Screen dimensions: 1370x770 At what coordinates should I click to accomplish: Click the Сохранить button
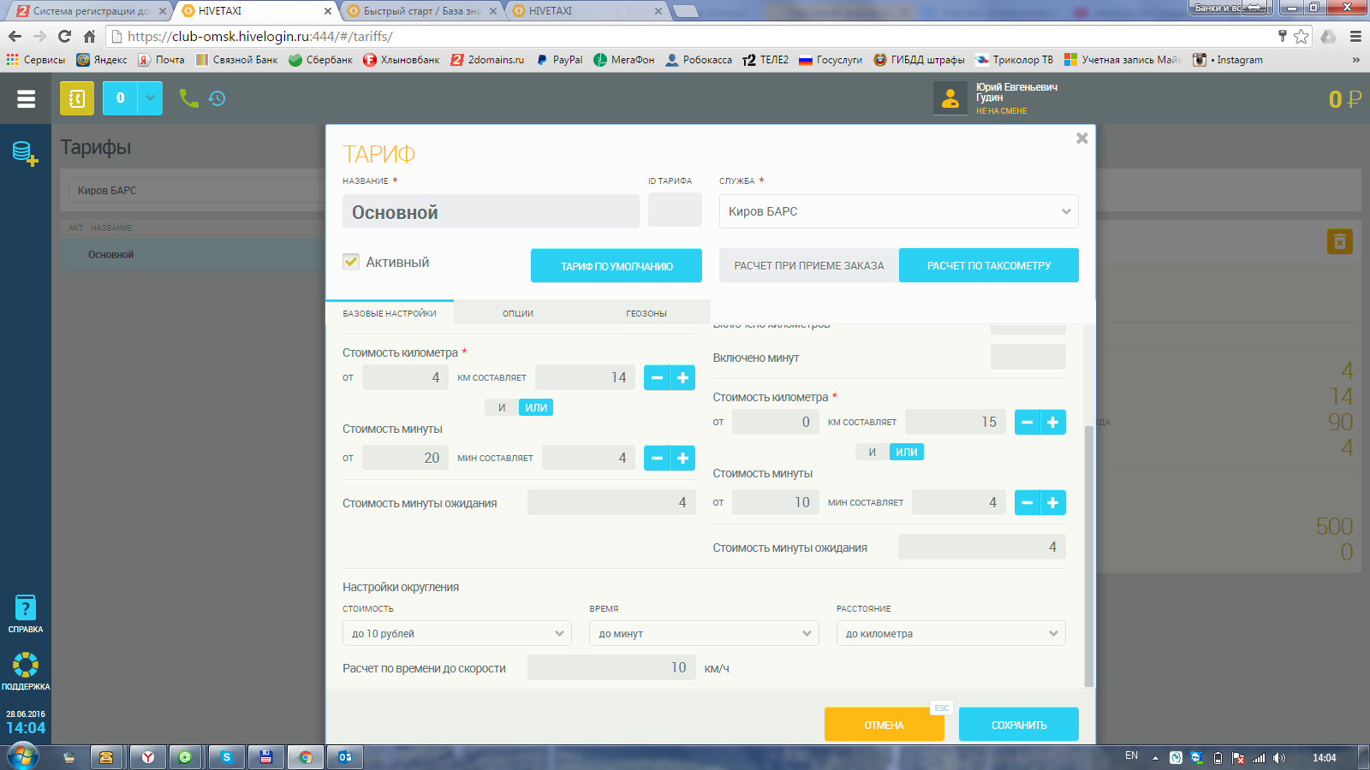point(1018,725)
